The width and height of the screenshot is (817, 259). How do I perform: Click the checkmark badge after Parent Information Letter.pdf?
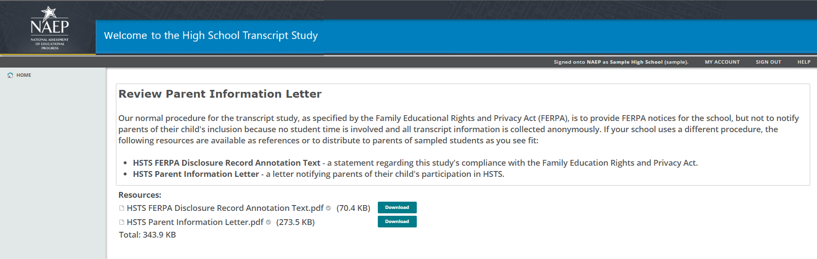coord(268,222)
